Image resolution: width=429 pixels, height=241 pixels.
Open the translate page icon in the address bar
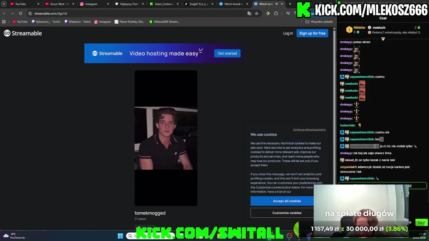pos(249,13)
